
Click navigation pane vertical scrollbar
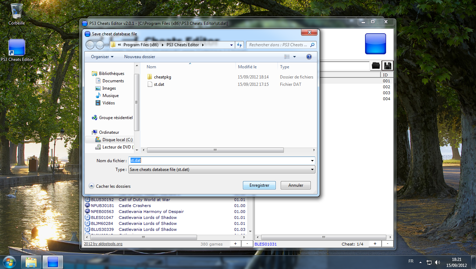coord(137,102)
